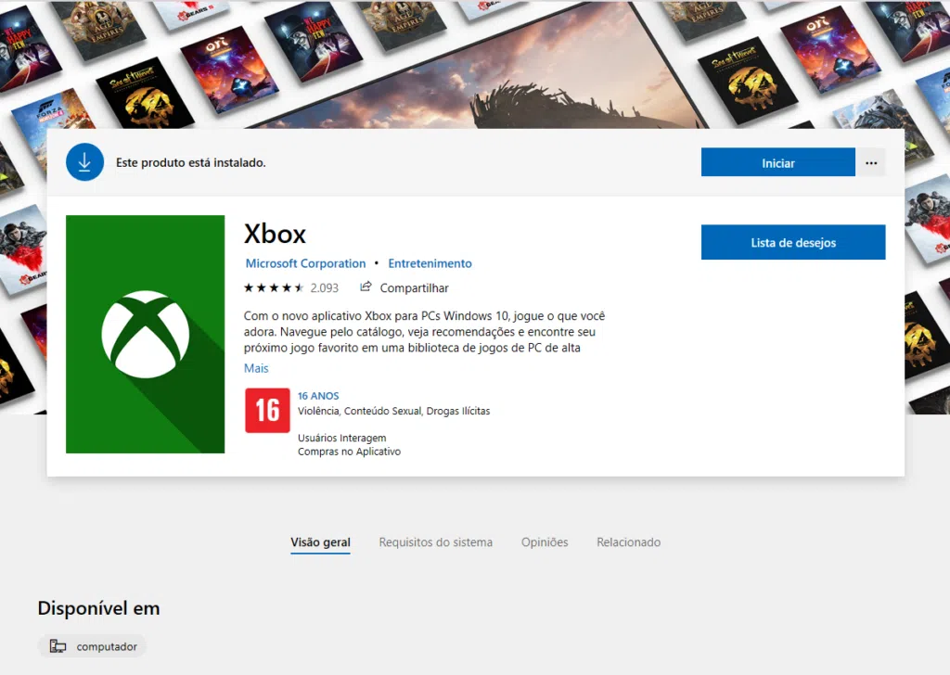Click the computer icon next to computador
This screenshot has height=675, width=950.
58,645
